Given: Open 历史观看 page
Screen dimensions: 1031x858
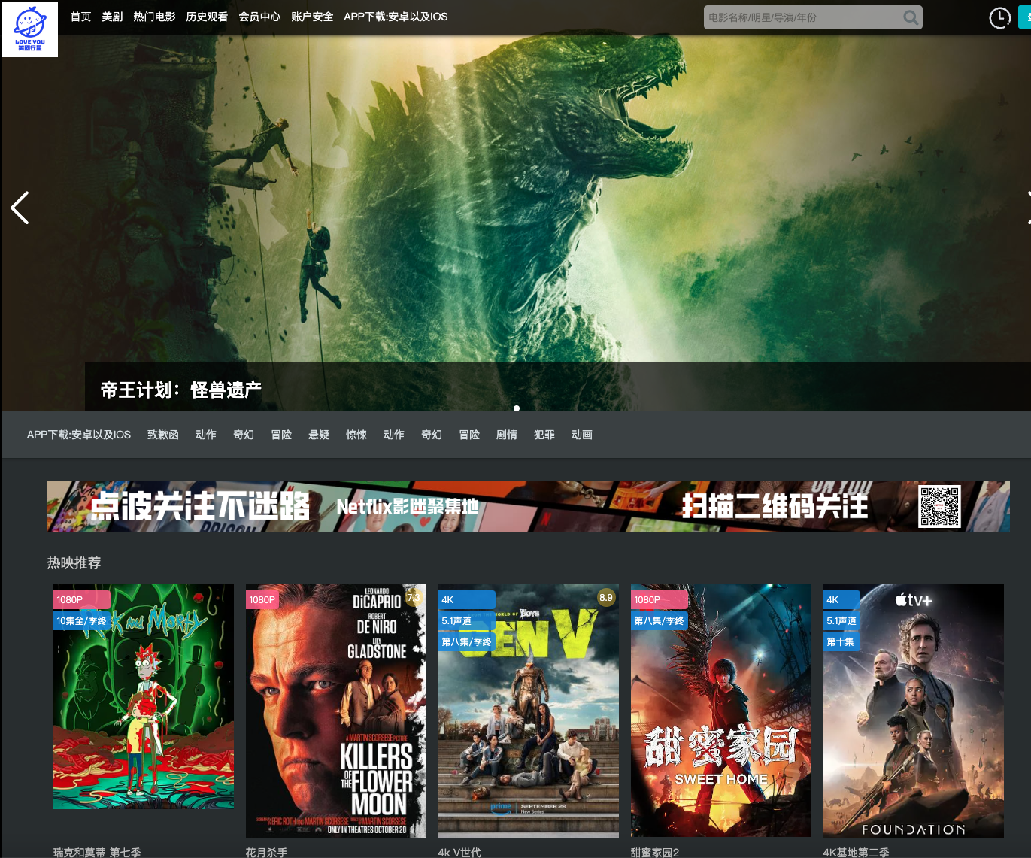Looking at the screenshot, I should tap(207, 17).
